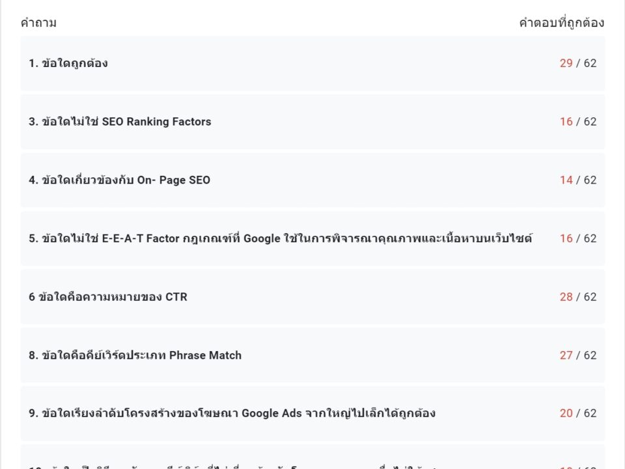Select the Phrase Match keyword question
The height and width of the screenshot is (469, 625).
312,355
